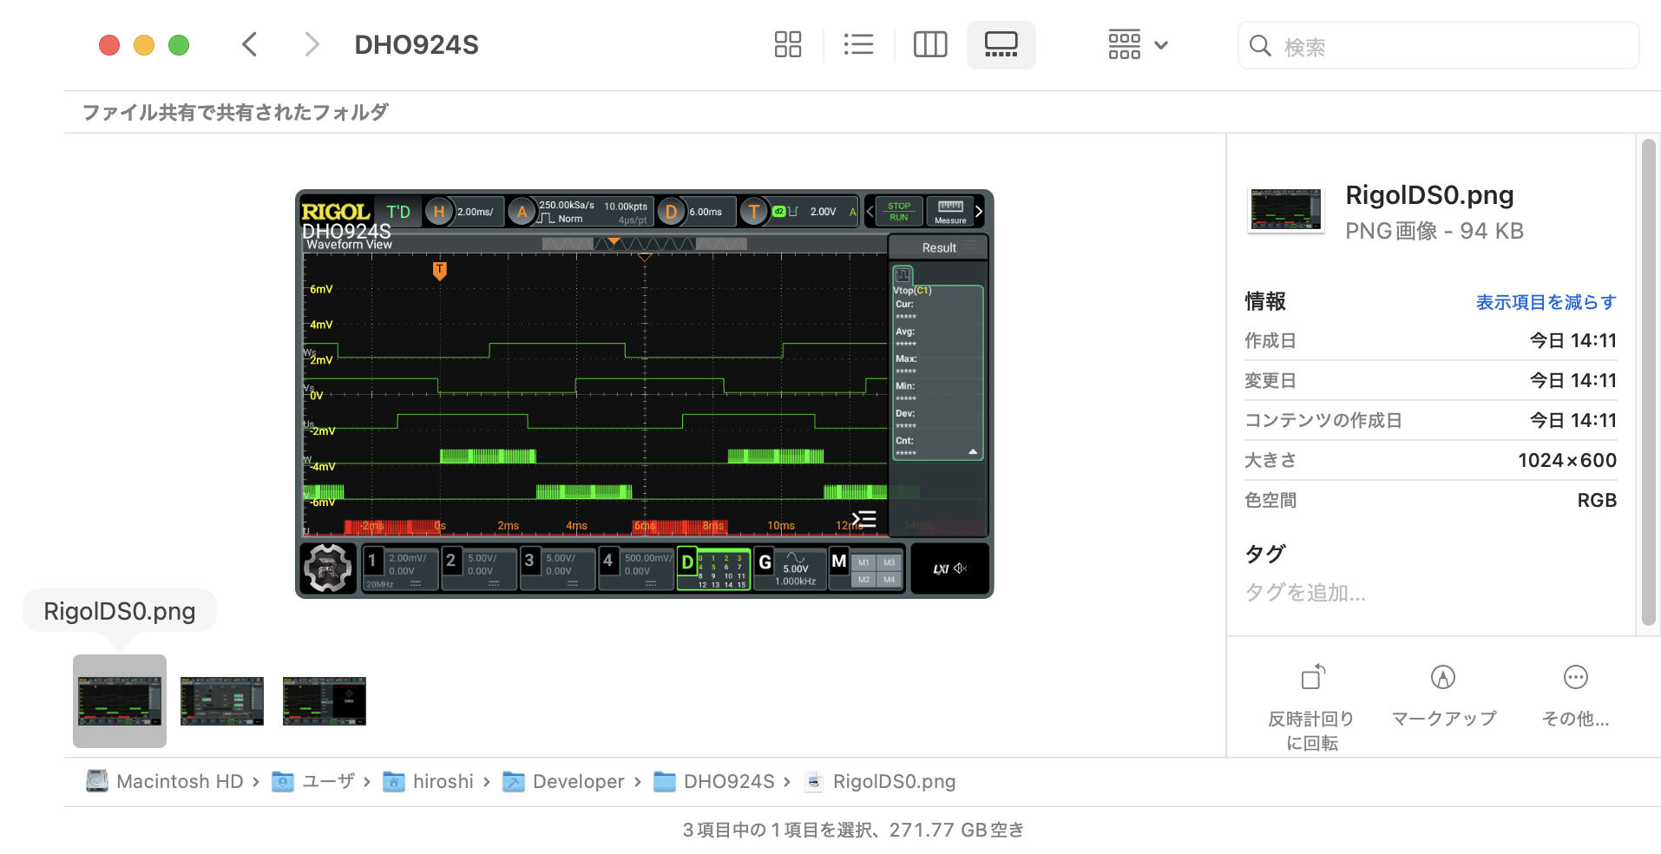Click the 大きさ value 1024×600
Image resolution: width=1661 pixels, height=854 pixels.
(1567, 460)
